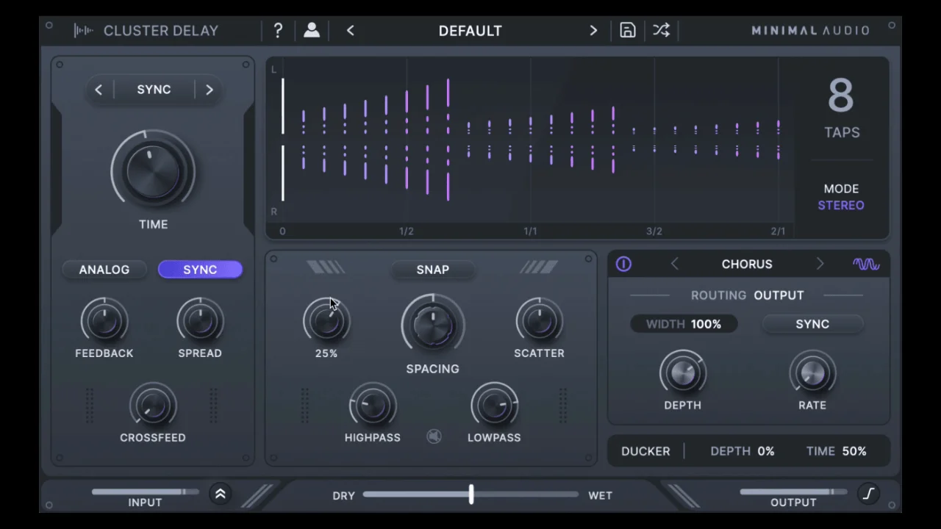
Task: Click the SCATTER knob
Action: (x=539, y=321)
